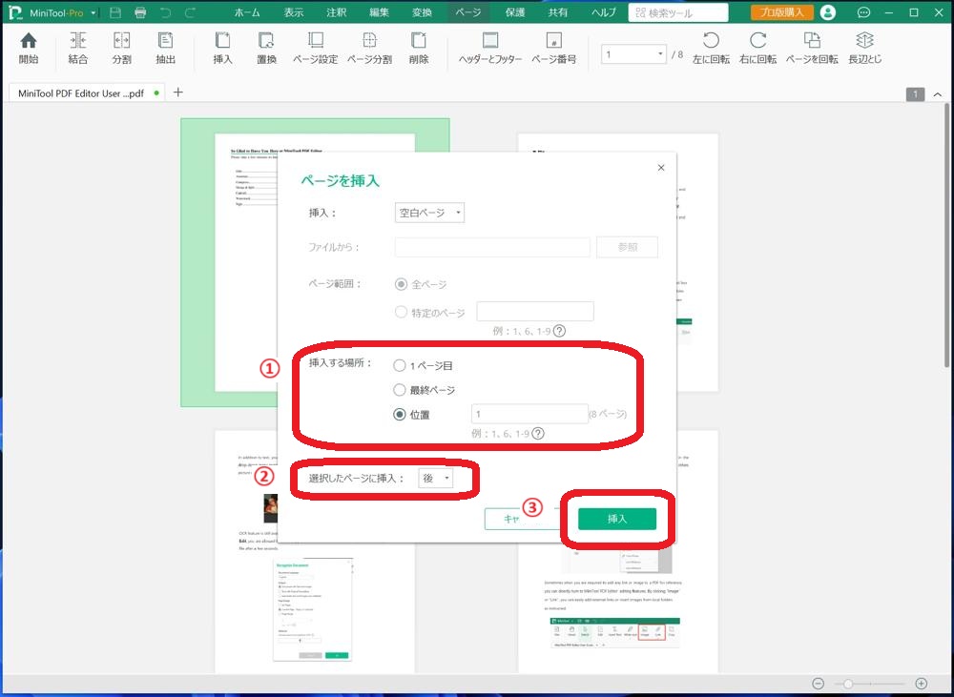Click the 開始 home icon
The width and height of the screenshot is (954, 697).
29,48
